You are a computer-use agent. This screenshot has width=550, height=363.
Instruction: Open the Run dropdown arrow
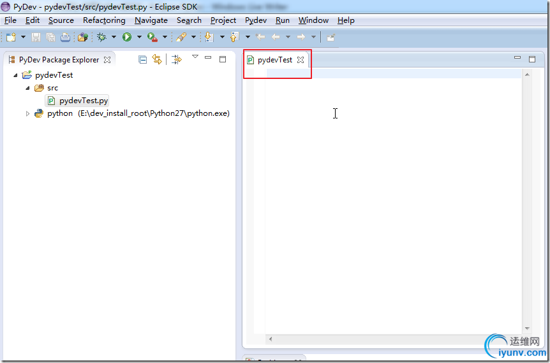[139, 37]
